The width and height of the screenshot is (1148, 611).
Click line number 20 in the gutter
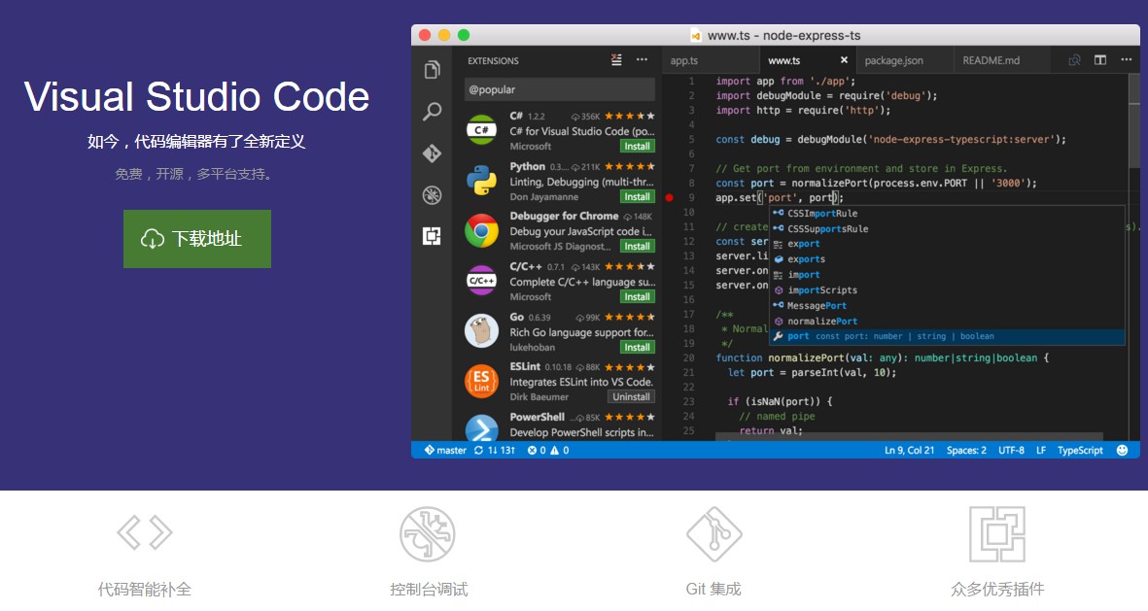point(688,357)
